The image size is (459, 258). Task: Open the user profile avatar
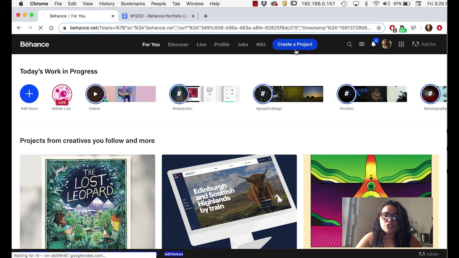pyautogui.click(x=387, y=44)
